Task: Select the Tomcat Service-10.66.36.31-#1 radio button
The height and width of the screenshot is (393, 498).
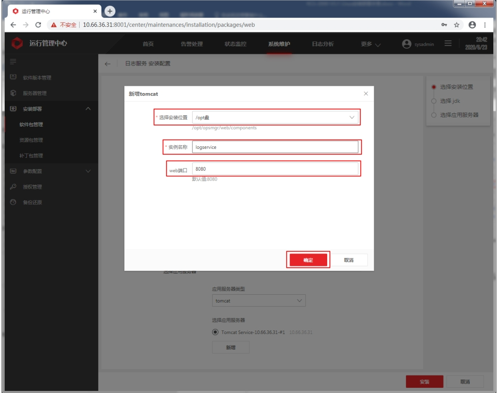Action: click(x=216, y=332)
